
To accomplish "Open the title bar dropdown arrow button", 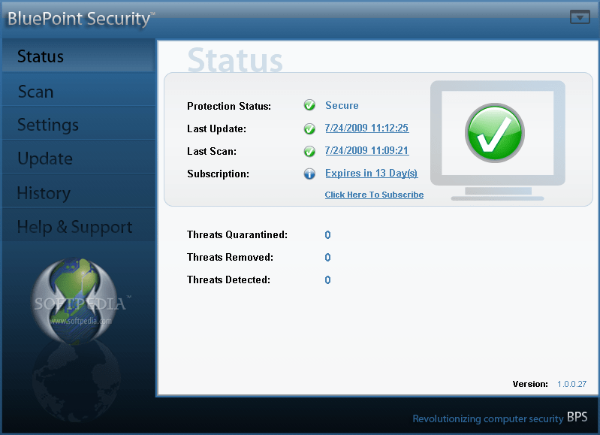I will 580,17.
